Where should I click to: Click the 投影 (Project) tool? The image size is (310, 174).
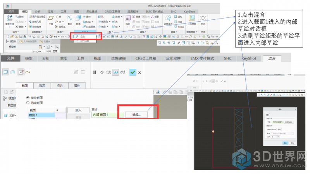tap(155, 17)
